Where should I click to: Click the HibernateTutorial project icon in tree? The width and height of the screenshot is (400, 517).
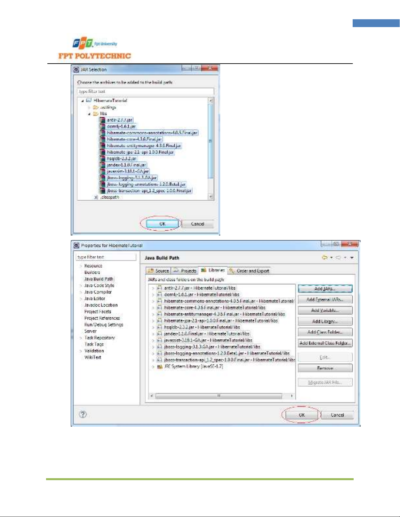pos(89,100)
